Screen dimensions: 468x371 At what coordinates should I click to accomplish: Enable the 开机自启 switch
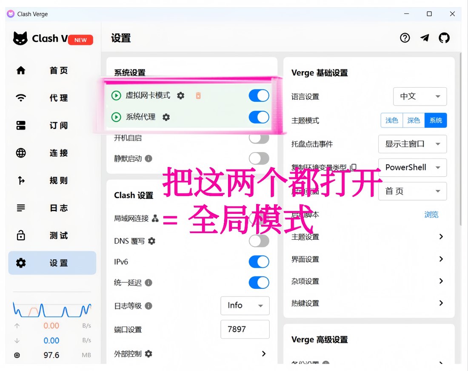pyautogui.click(x=259, y=138)
